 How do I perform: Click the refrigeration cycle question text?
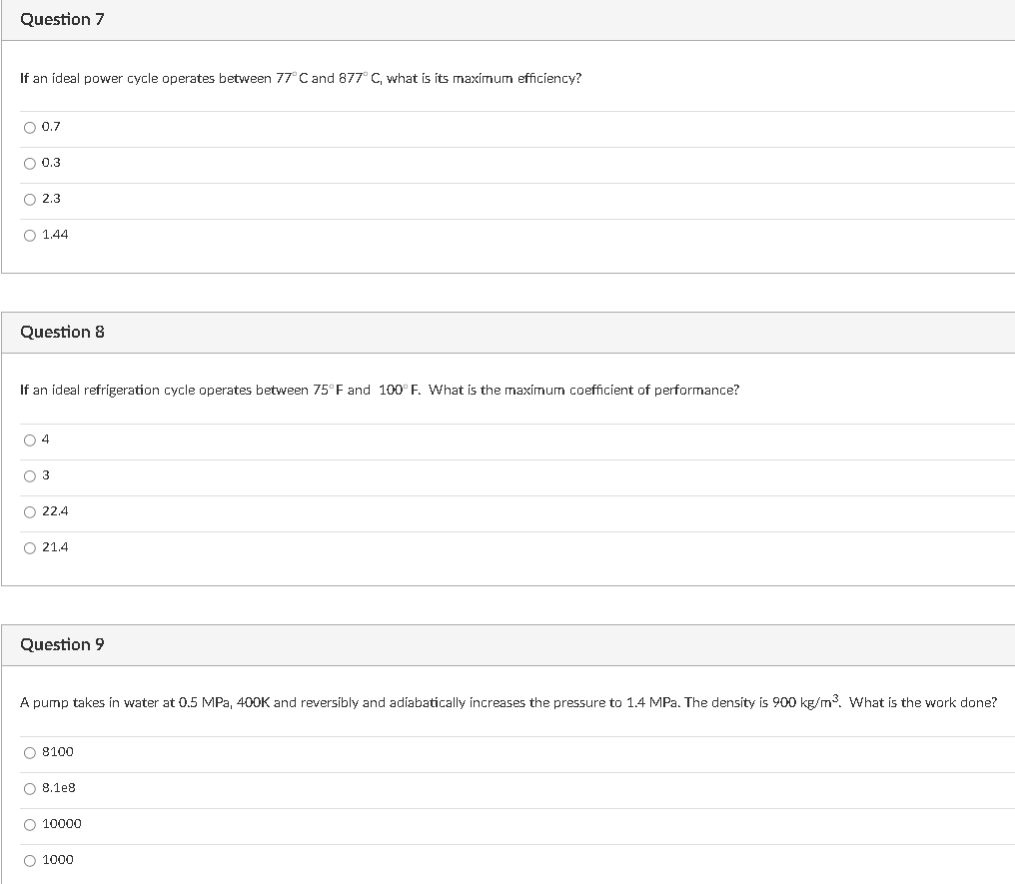click(380, 391)
